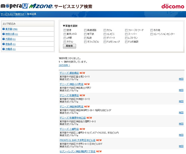Open 地図 for デニーズ 秋葉原店

[x=181, y=101]
